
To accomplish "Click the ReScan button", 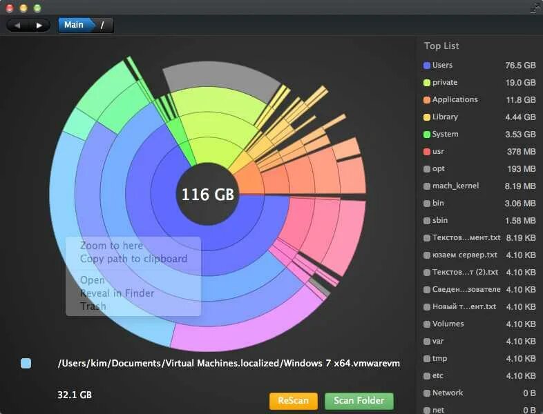I will (x=294, y=401).
